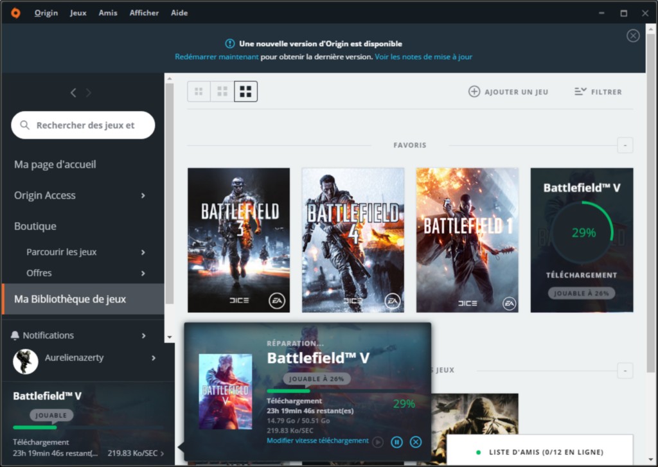This screenshot has height=467, width=658.
Task: Click Jouable à 26% badge in popup
Action: (x=316, y=379)
